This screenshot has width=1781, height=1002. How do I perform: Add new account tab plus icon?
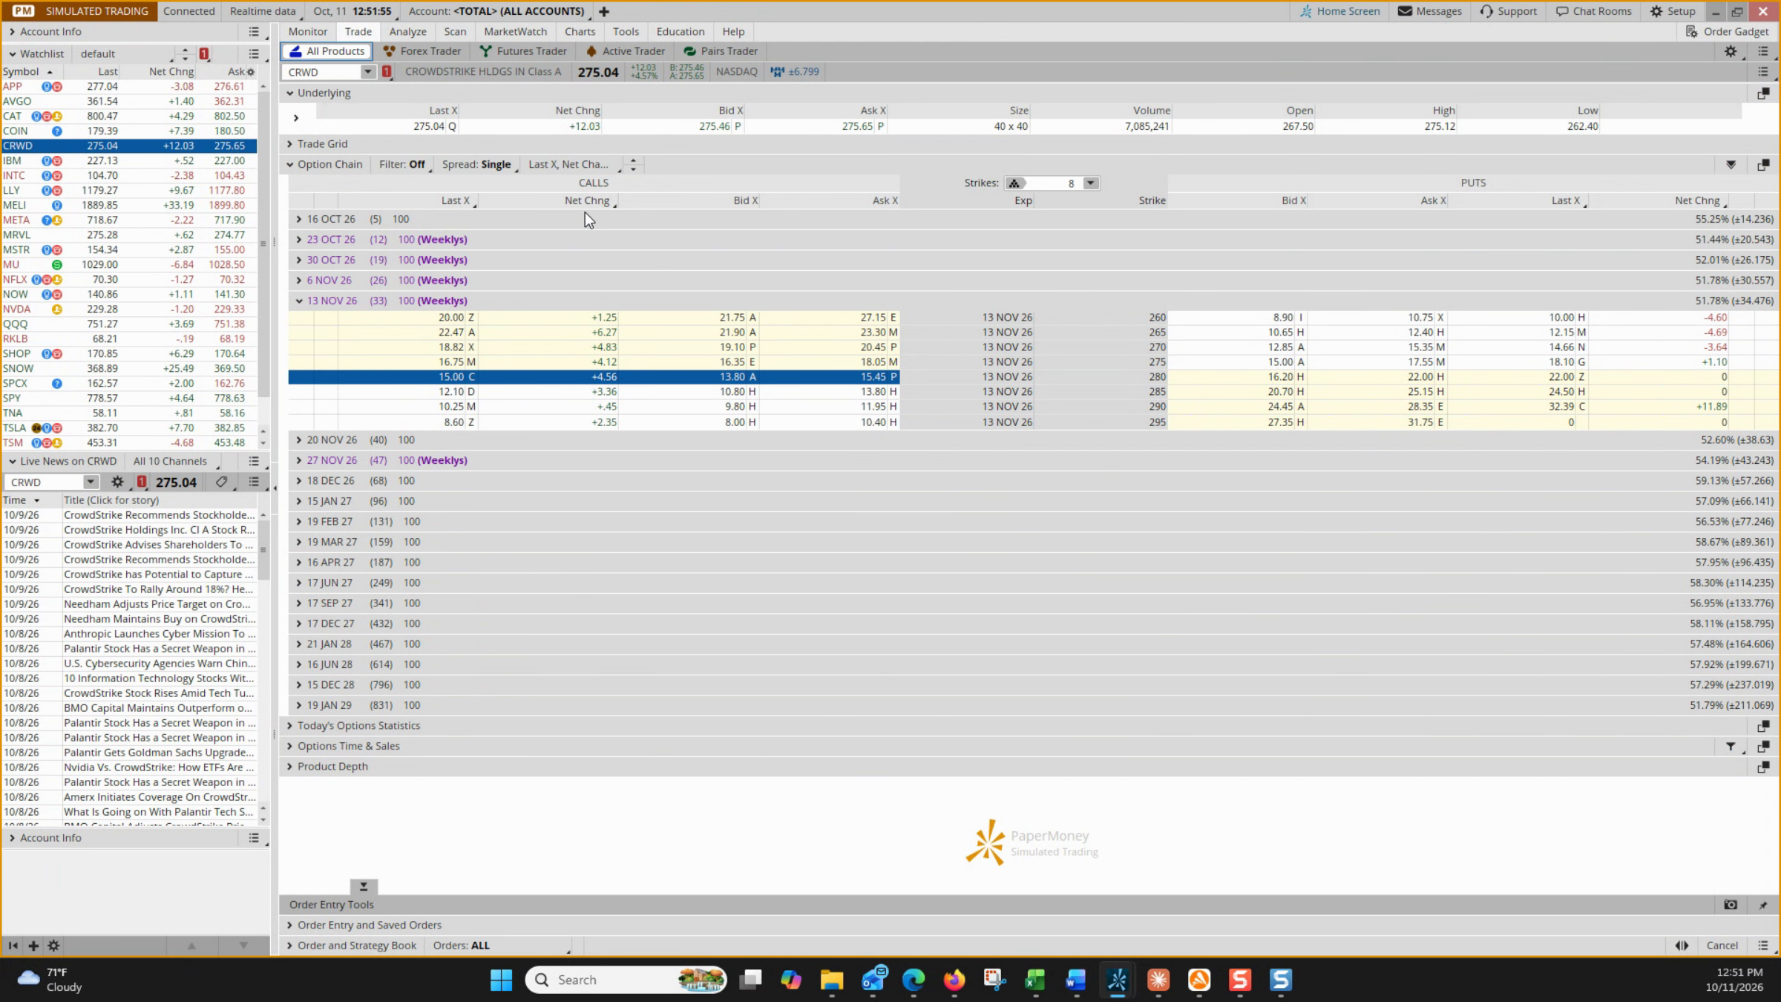pos(604,11)
